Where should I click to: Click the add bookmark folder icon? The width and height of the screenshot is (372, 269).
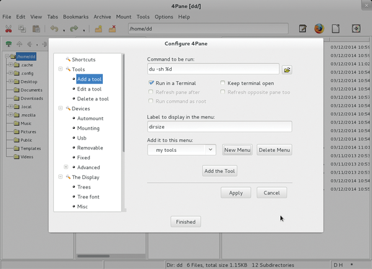point(98,29)
